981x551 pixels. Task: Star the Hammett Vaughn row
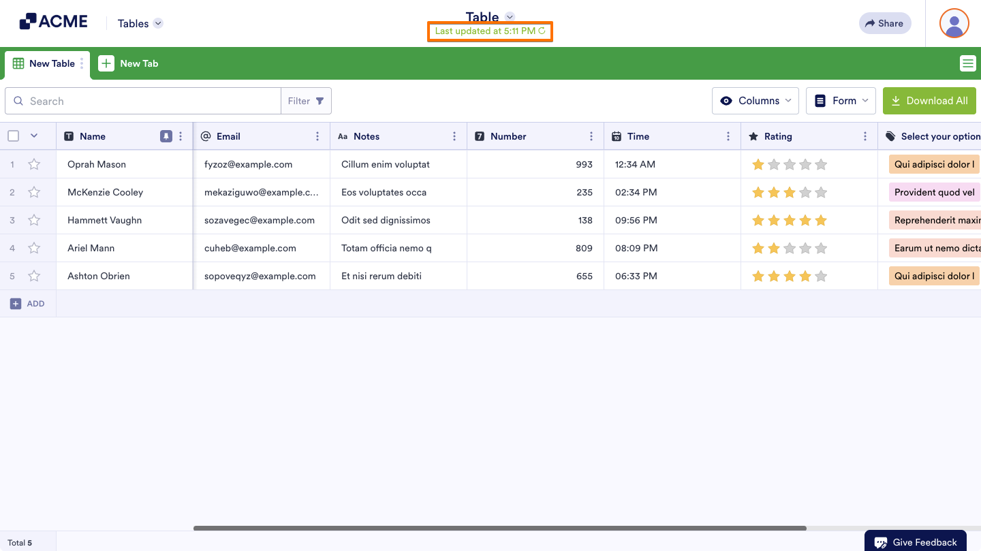(x=34, y=220)
